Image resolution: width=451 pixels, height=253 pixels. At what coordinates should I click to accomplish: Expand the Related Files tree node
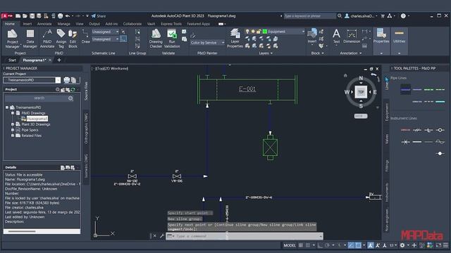click(x=13, y=136)
